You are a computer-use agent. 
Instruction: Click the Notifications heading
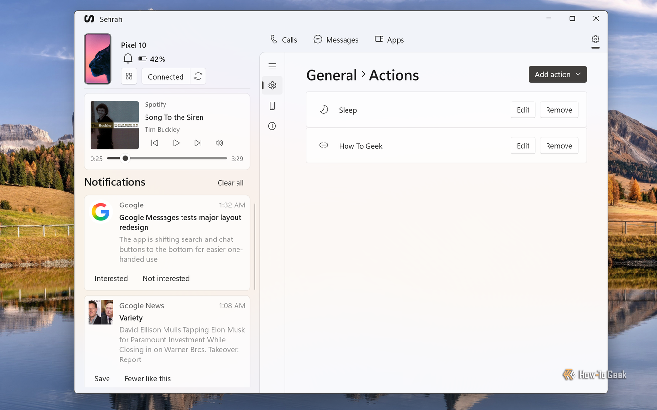[x=115, y=182]
